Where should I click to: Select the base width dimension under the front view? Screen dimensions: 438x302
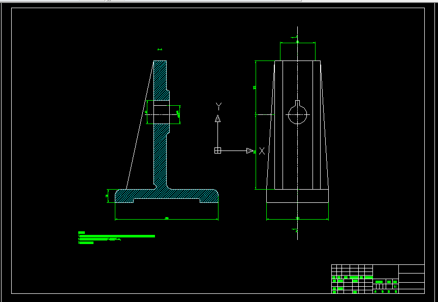click(x=297, y=218)
